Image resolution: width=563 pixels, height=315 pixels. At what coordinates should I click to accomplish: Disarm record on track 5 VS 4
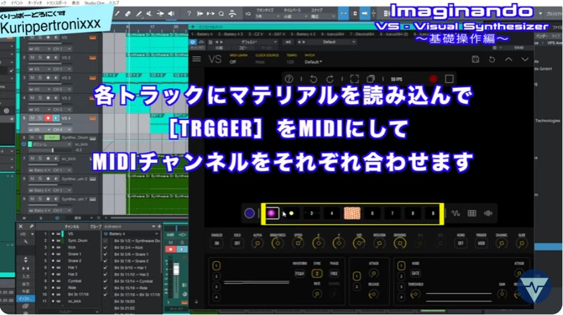point(48,118)
